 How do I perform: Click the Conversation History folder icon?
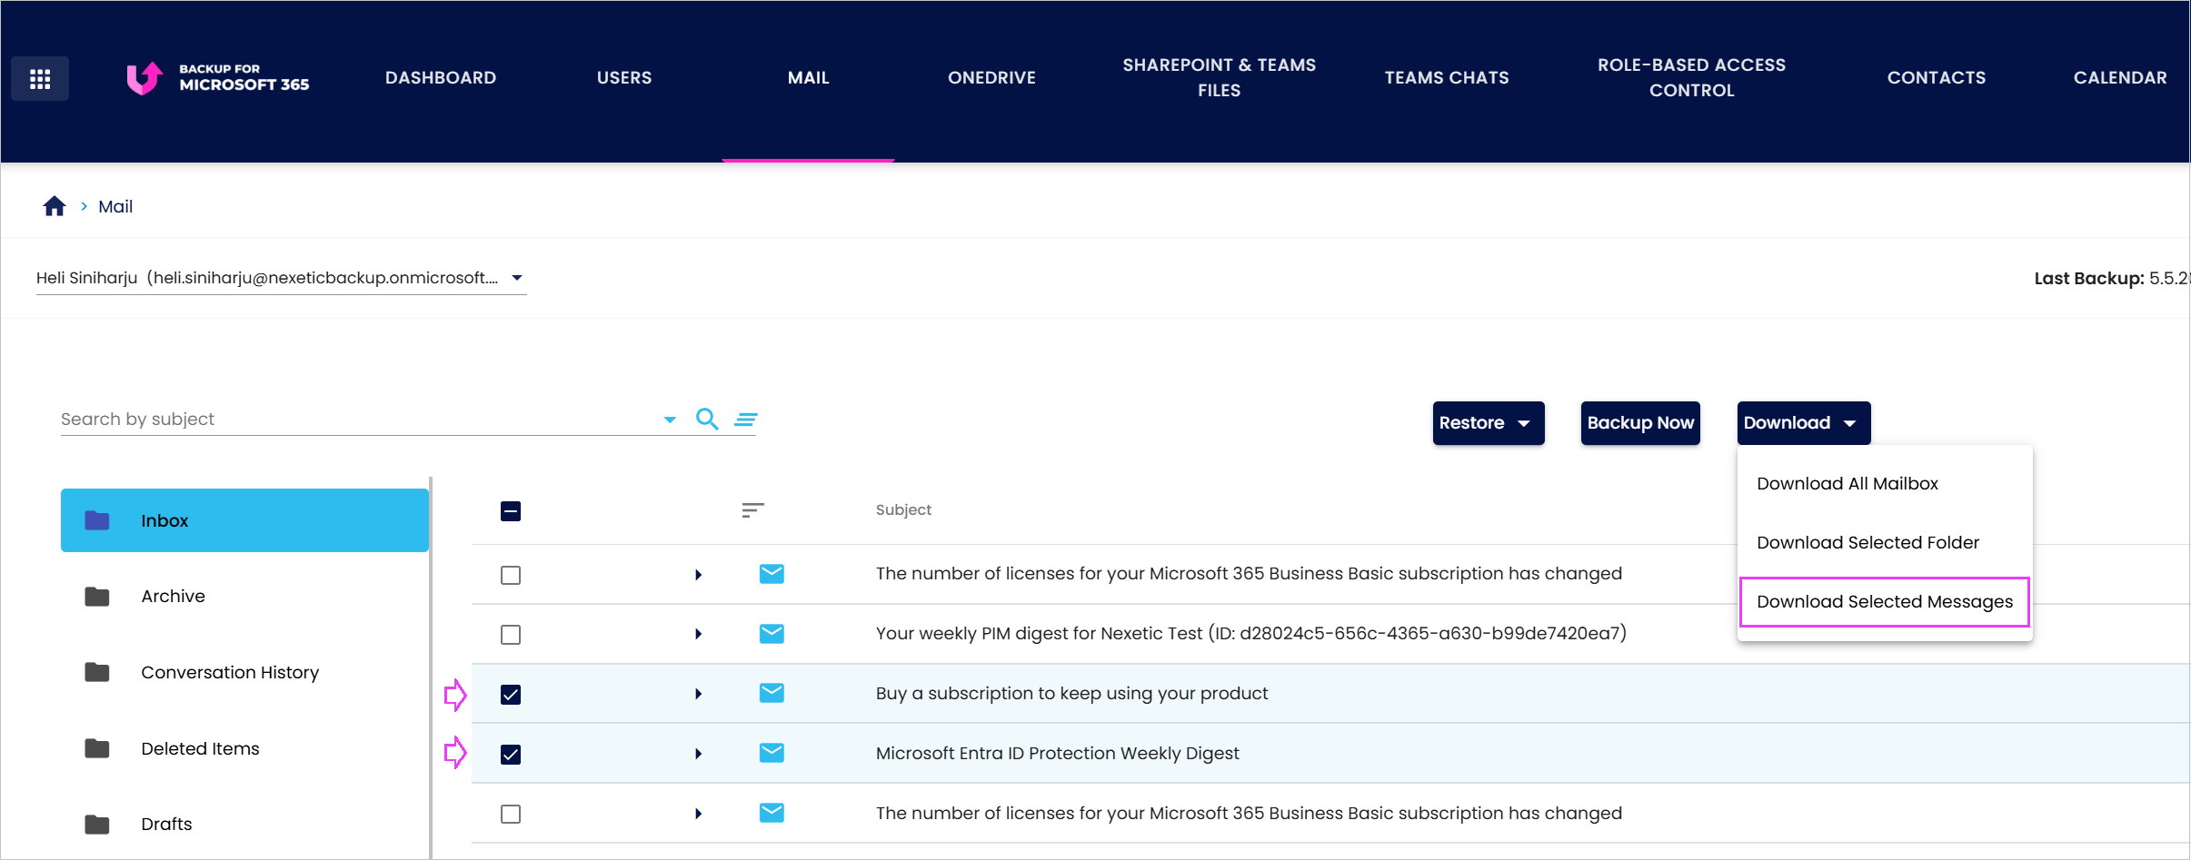97,672
